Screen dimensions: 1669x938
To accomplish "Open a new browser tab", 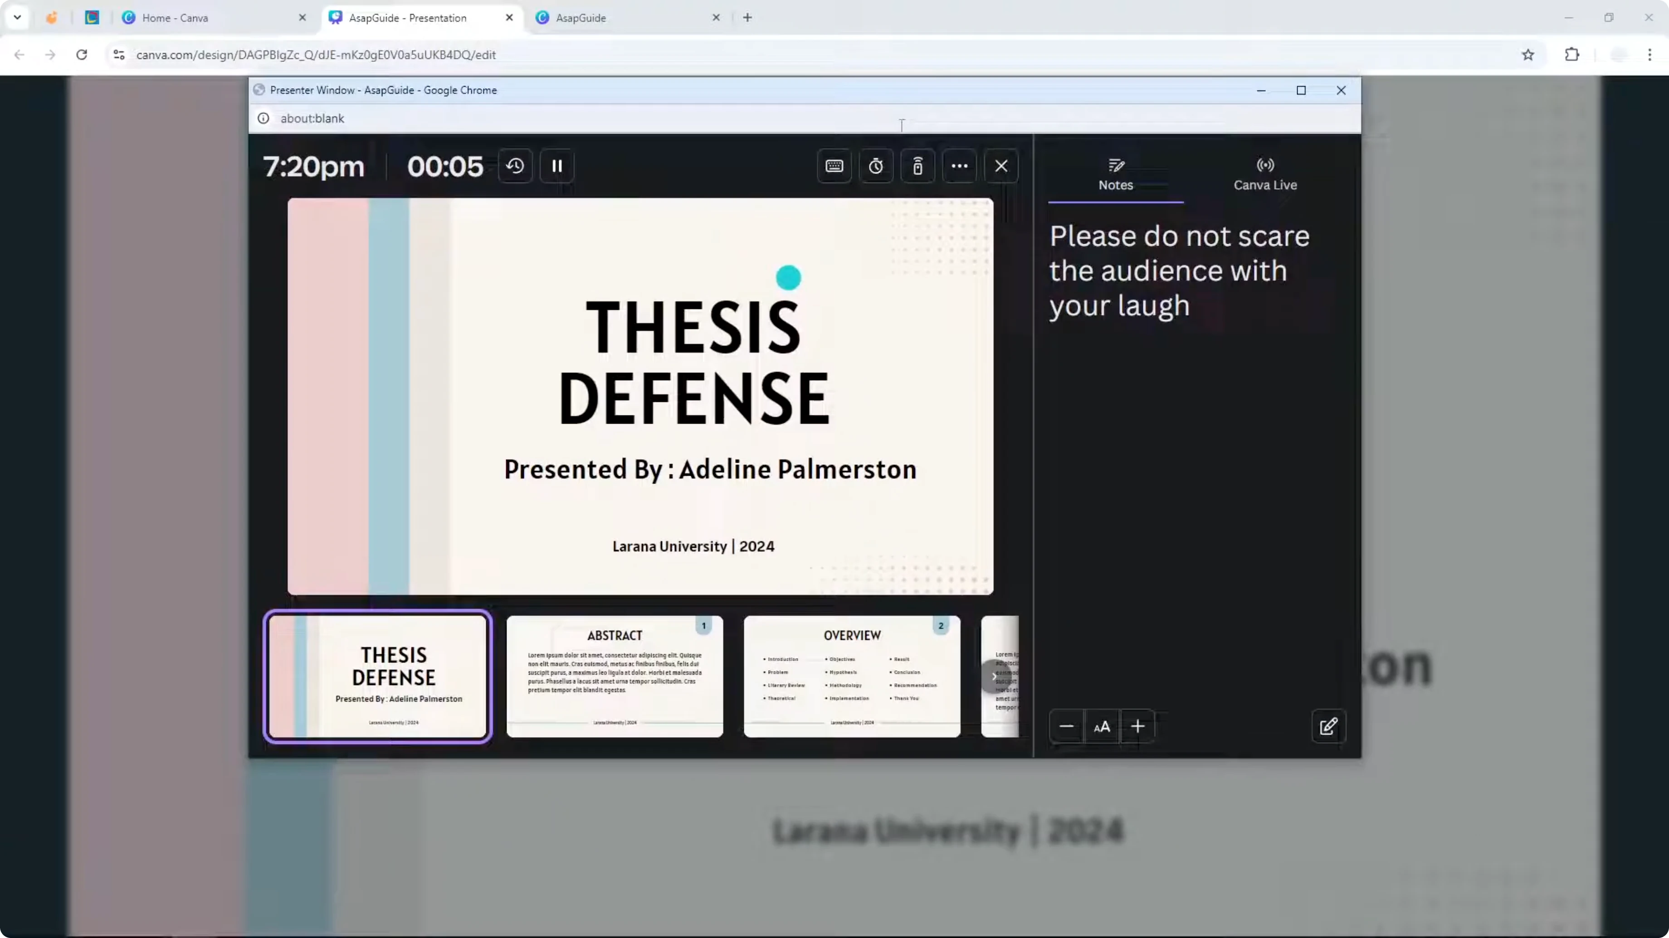I will pyautogui.click(x=747, y=18).
